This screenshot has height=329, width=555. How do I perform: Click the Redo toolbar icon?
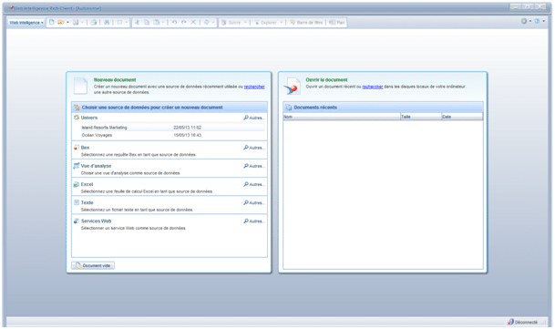[x=184, y=22]
